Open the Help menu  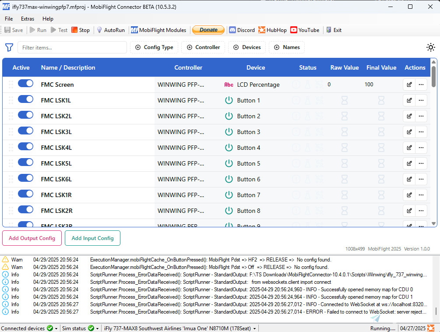(x=48, y=19)
